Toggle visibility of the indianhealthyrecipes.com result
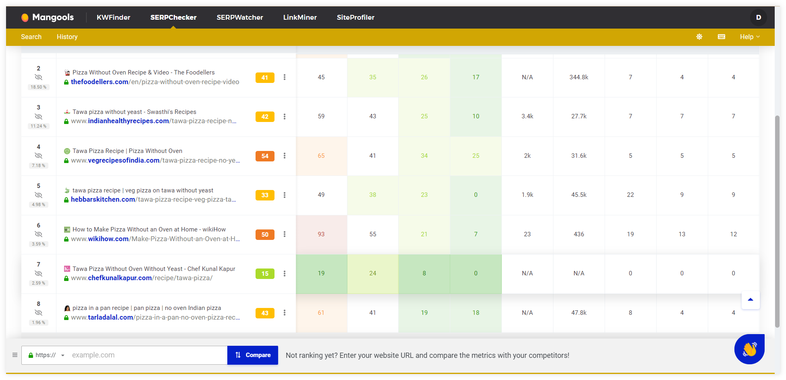 39,116
